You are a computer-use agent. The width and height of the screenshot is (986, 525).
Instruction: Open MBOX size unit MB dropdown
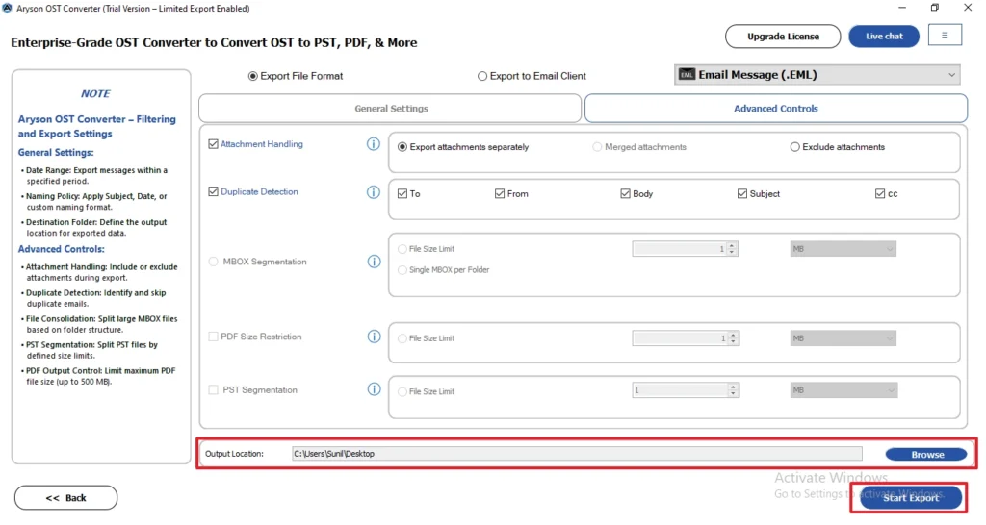(843, 249)
